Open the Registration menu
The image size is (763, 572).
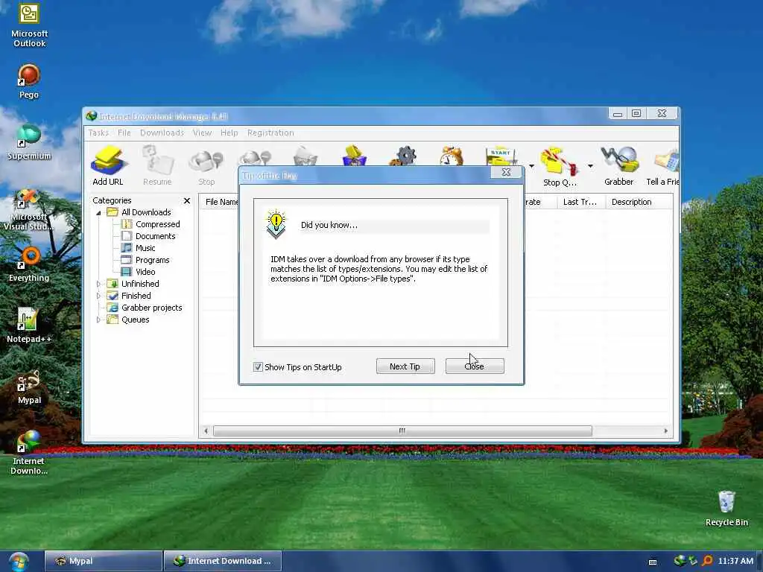pos(270,133)
